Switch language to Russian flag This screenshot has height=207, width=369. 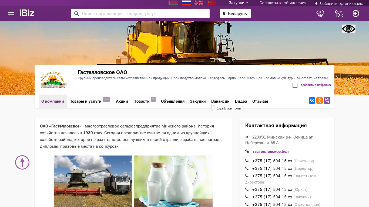pos(186,3)
